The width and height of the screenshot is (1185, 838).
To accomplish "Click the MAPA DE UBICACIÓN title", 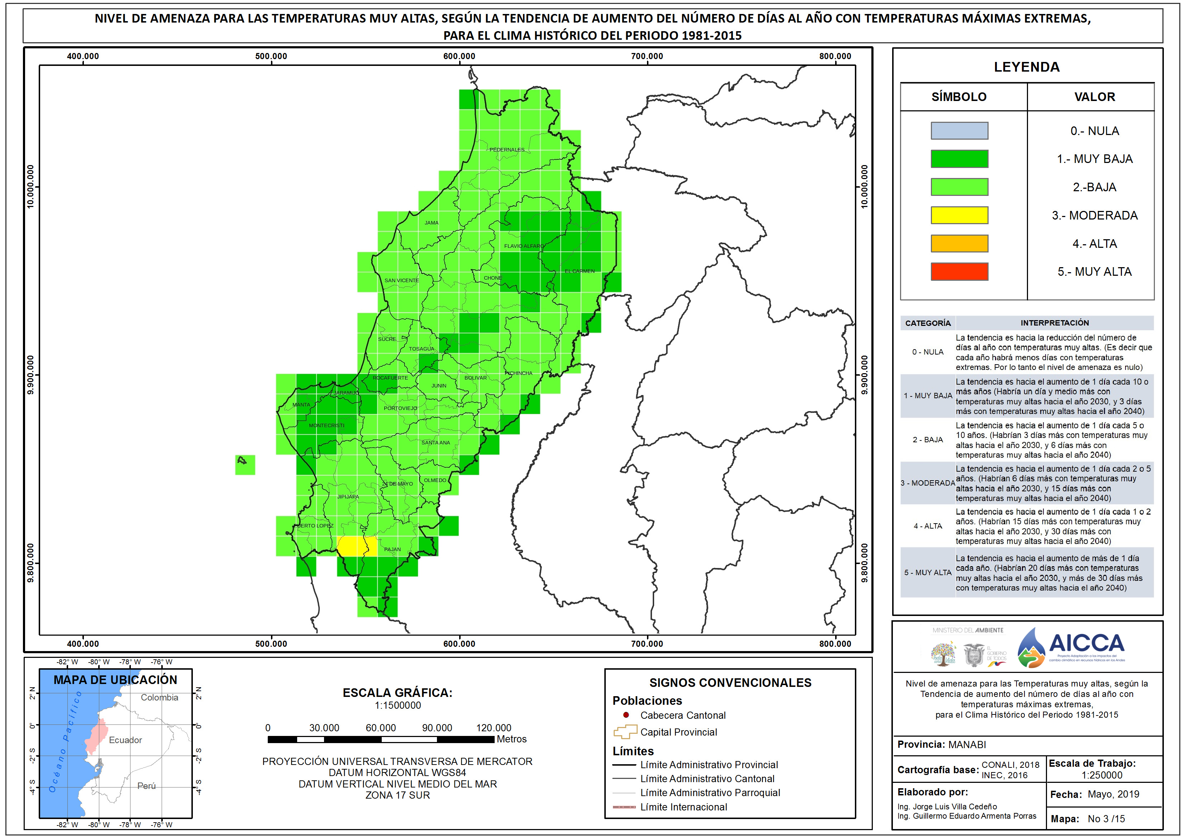I will 115,680.
